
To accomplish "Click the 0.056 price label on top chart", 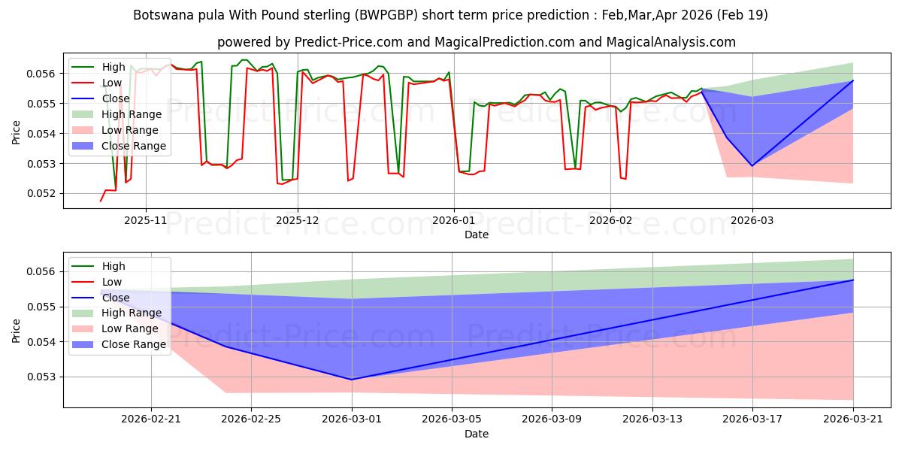I will pos(44,74).
